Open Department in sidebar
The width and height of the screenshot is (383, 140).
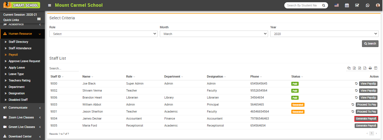(x=17, y=87)
